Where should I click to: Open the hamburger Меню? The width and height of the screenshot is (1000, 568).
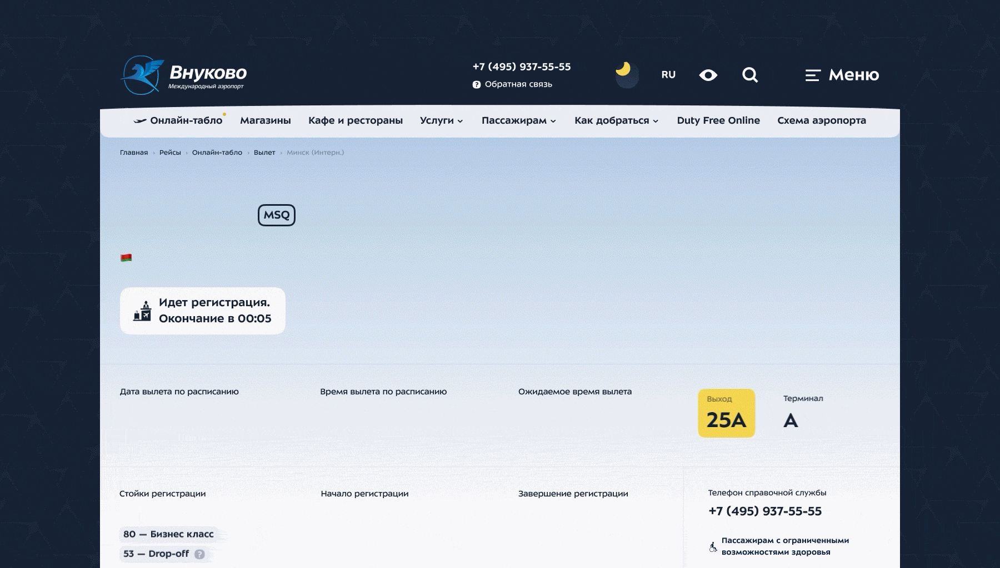[842, 75]
